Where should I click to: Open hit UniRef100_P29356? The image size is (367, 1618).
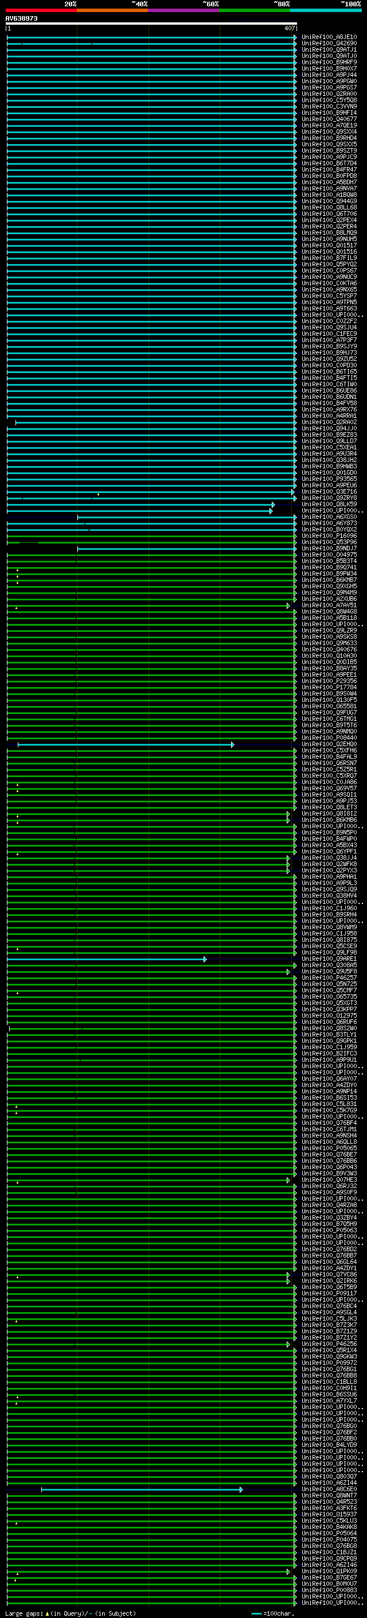click(329, 681)
